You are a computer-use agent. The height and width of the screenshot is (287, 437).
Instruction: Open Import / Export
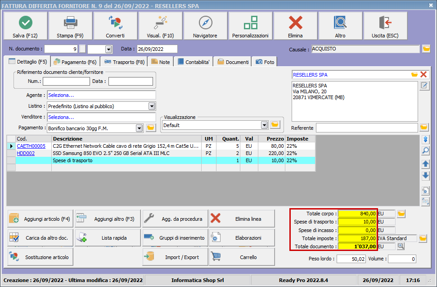pos(175,257)
